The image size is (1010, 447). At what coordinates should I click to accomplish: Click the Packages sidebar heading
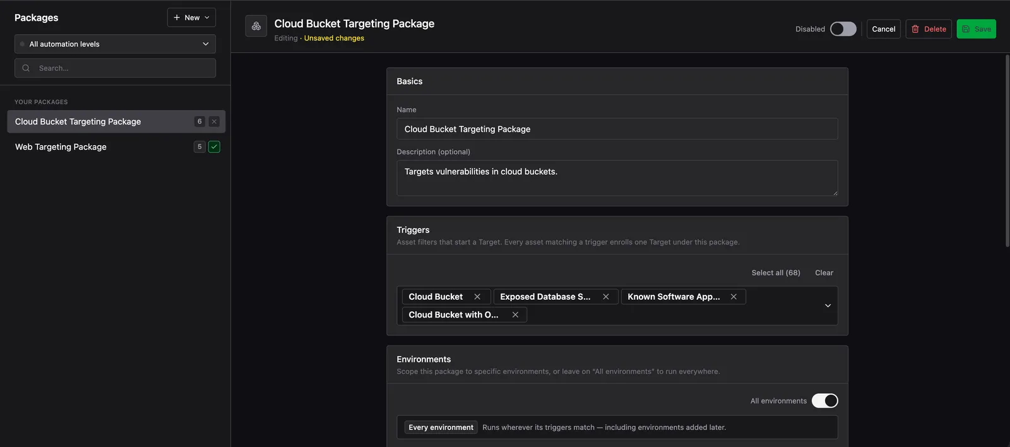pos(37,18)
